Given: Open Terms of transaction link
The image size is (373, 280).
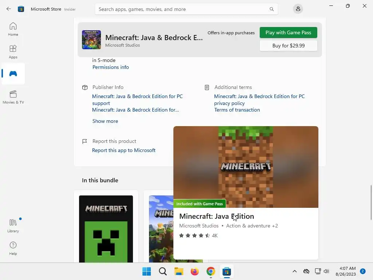Looking at the screenshot, I should click(237, 110).
